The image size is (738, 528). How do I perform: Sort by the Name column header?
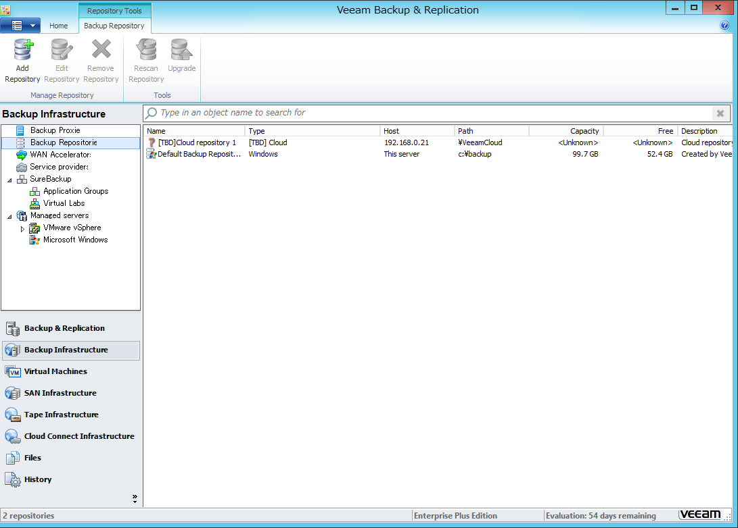pyautogui.click(x=195, y=131)
